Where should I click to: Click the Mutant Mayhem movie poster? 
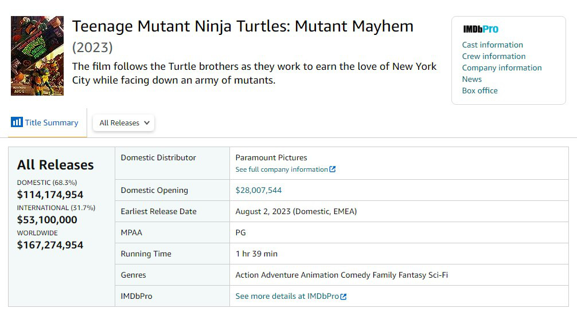tap(37, 56)
